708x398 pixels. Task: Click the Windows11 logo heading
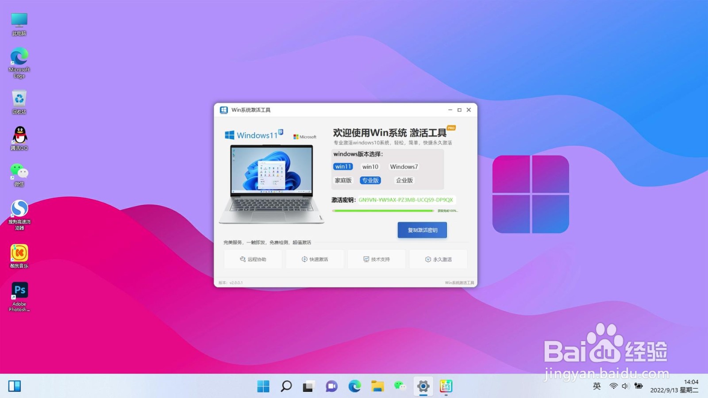(x=254, y=135)
